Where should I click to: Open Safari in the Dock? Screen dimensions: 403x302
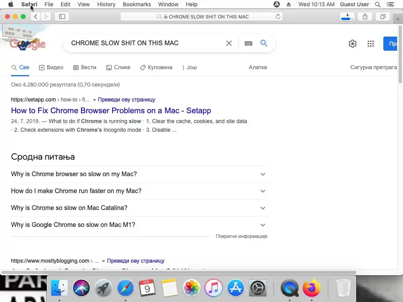pyautogui.click(x=126, y=288)
